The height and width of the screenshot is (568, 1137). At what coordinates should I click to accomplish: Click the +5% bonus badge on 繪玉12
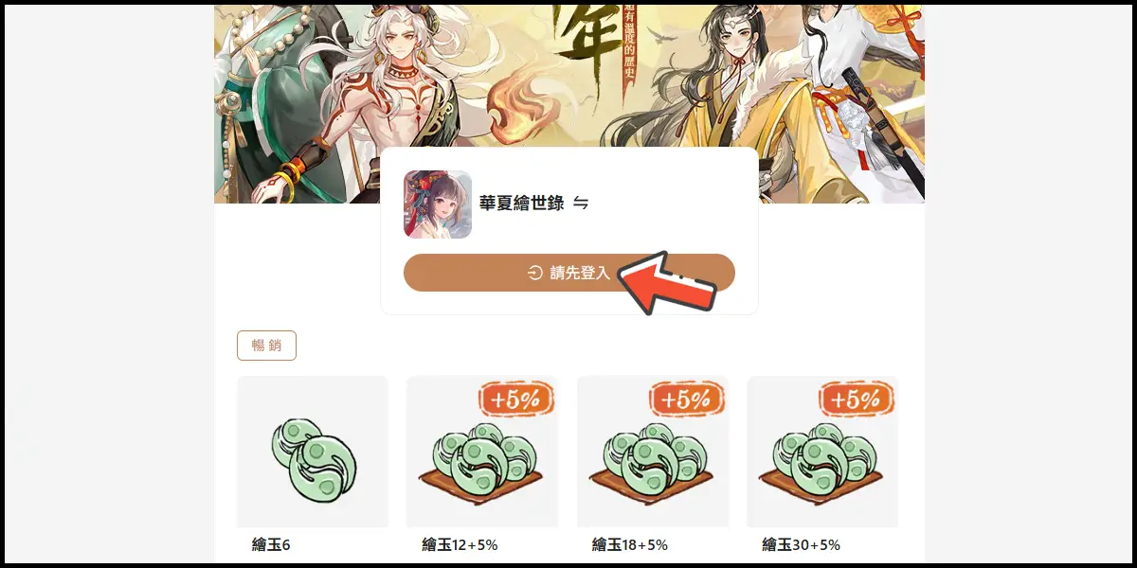[515, 399]
